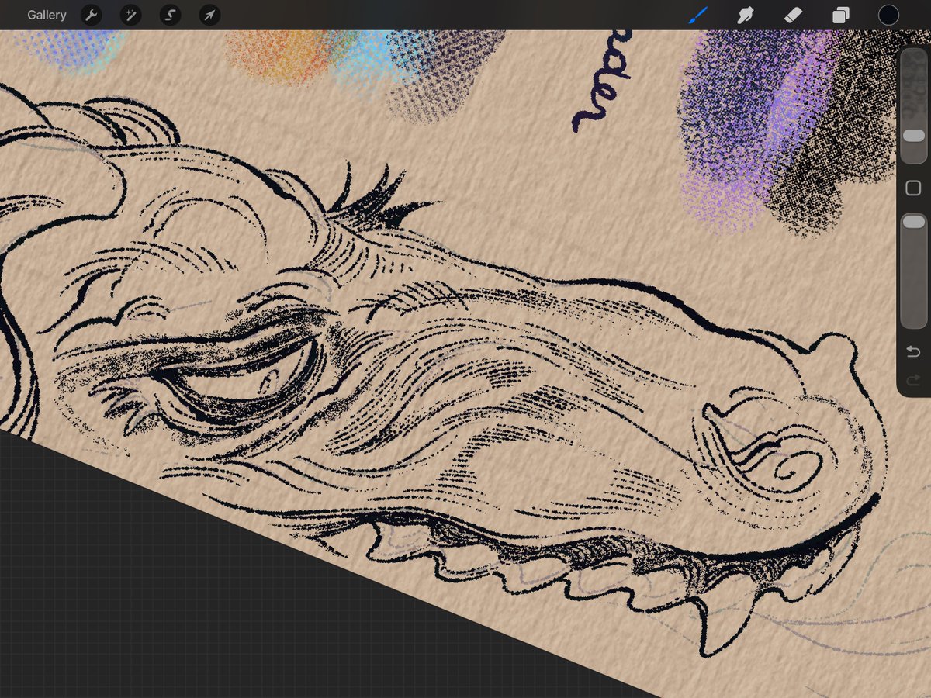Activate the Transform arrow tool
Image resolution: width=931 pixels, height=698 pixels.
(209, 15)
